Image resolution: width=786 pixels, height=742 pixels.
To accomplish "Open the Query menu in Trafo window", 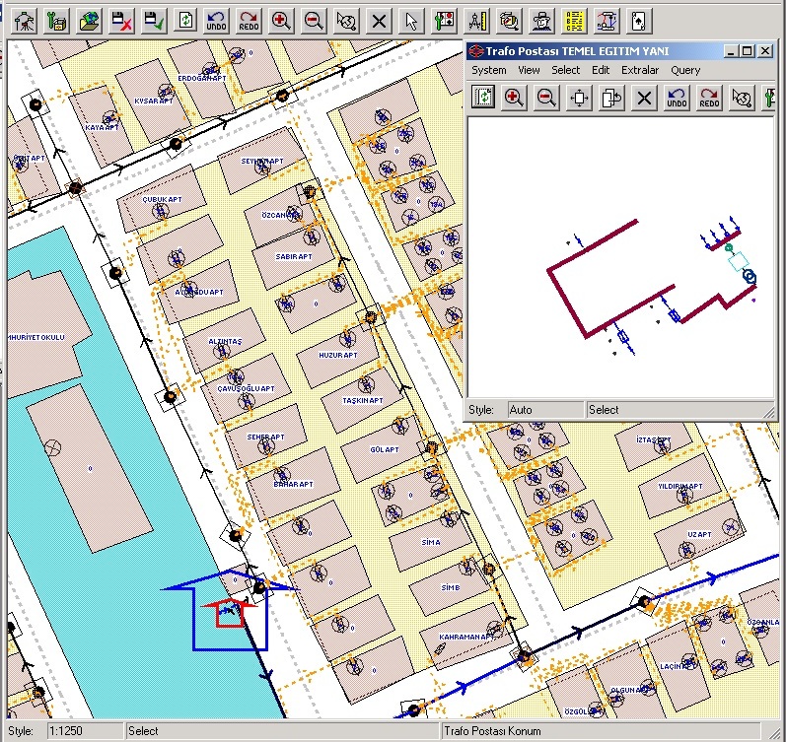I will 685,70.
